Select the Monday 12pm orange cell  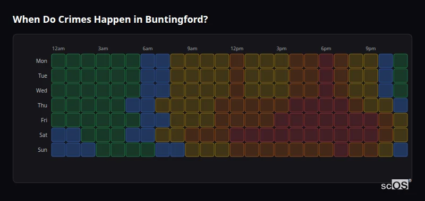[x=237, y=61]
